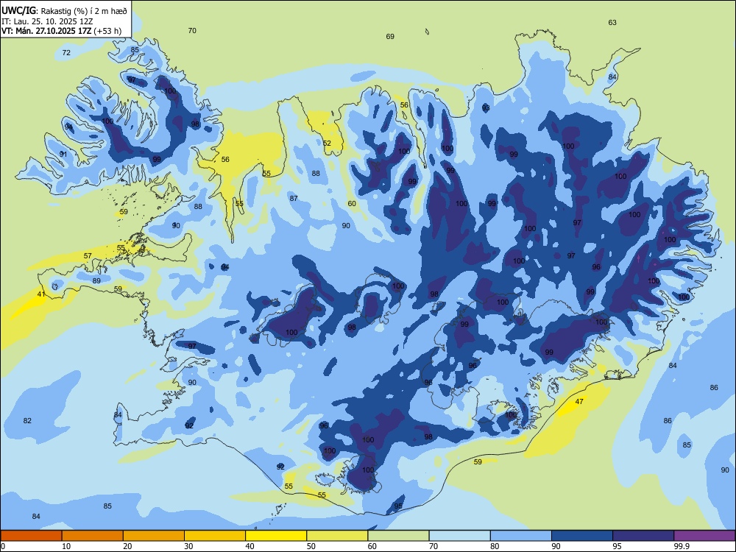Click the map value 57

point(88,256)
